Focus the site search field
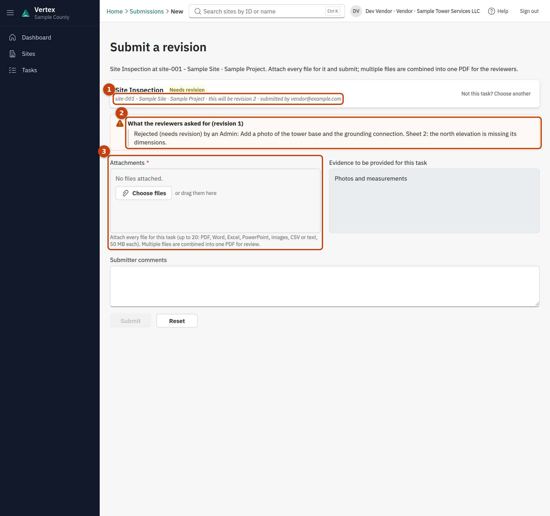Screen dimensions: 550x516 266,11
